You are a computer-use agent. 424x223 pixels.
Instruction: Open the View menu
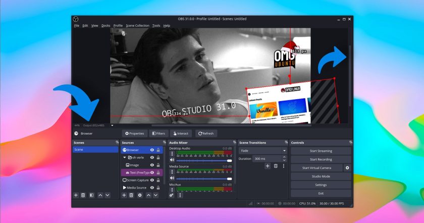click(95, 25)
